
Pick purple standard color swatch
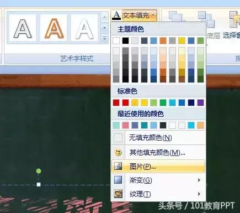pyautogui.click(x=200, y=103)
